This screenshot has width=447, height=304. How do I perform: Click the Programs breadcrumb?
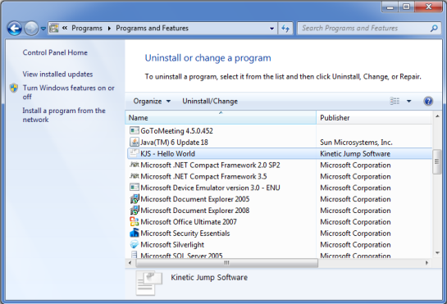tap(87, 28)
